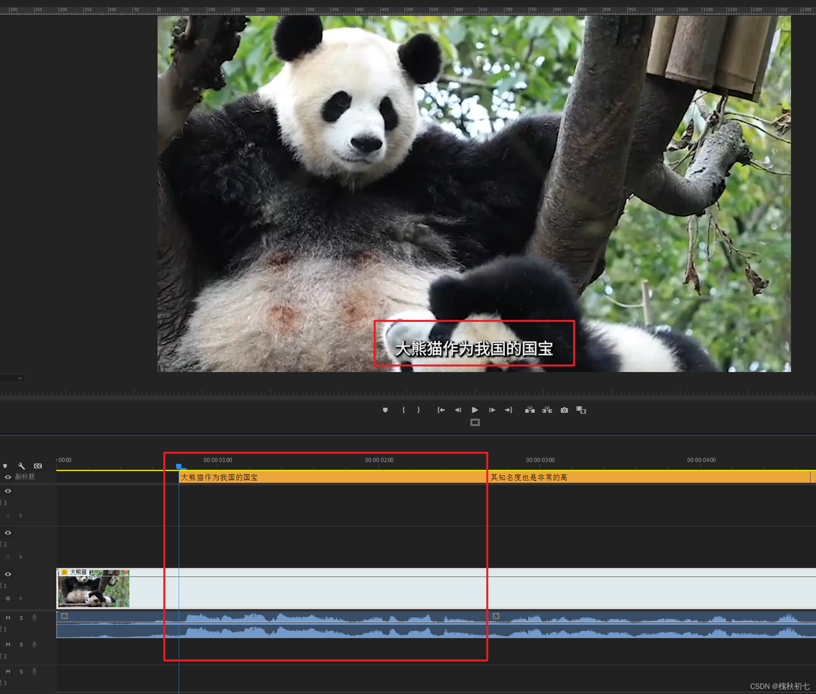
Task: Solo audio track 2 with S button
Action: (21, 644)
